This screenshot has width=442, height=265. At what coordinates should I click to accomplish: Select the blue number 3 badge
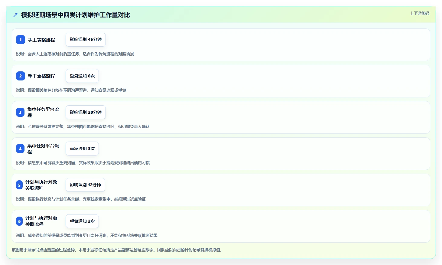coord(20,112)
